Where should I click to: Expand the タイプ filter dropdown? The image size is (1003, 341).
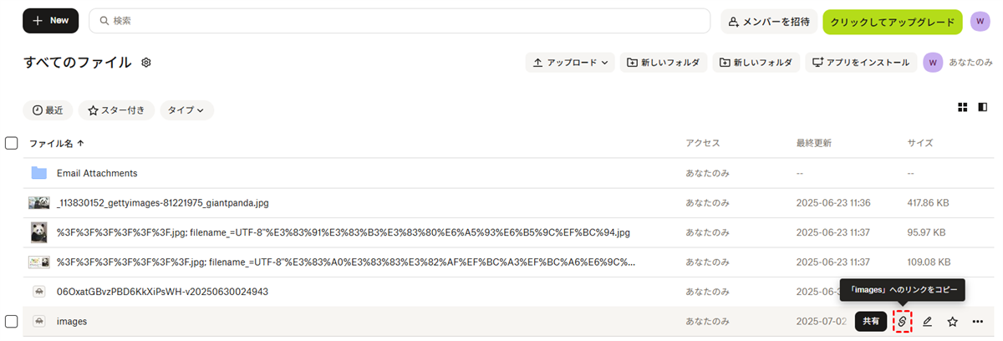click(186, 110)
